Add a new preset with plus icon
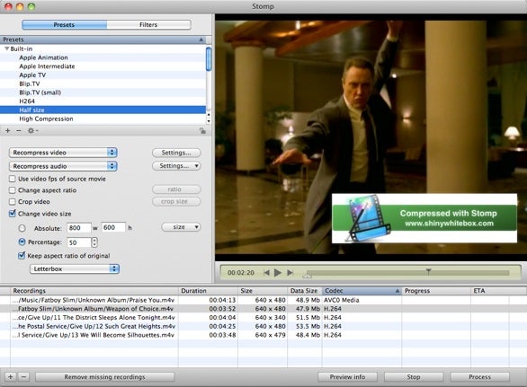 point(8,130)
